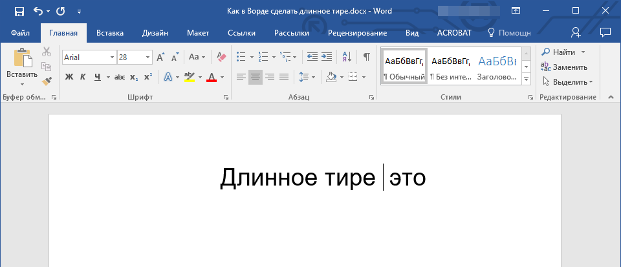The image size is (621, 267).
Task: Toggle show paragraph marks ¶
Action: coord(366,57)
